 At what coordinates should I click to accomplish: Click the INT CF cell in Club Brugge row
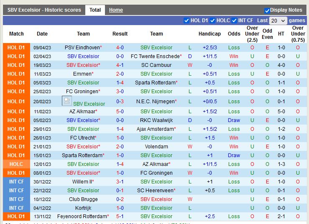[16, 199]
